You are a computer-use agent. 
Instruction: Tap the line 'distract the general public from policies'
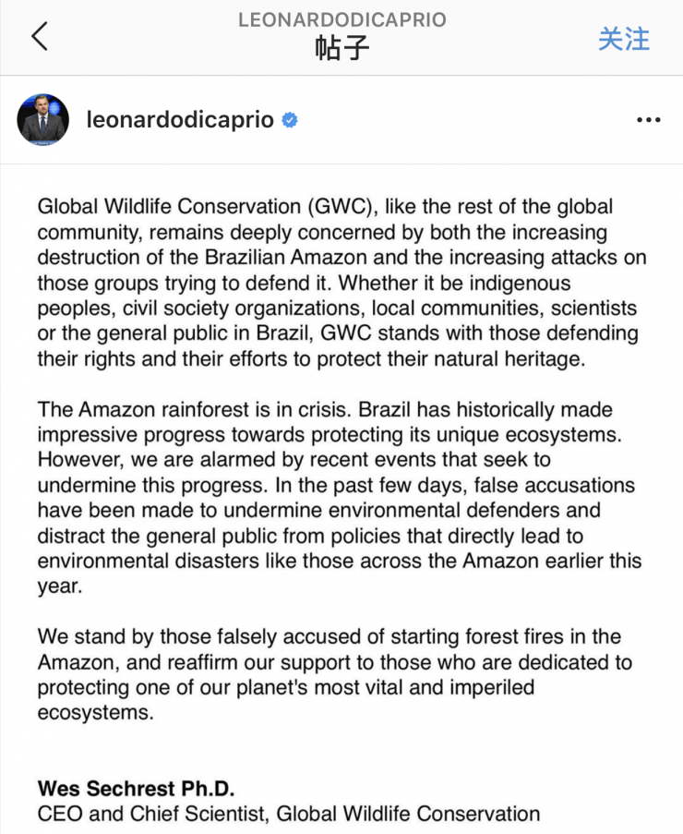(310, 536)
